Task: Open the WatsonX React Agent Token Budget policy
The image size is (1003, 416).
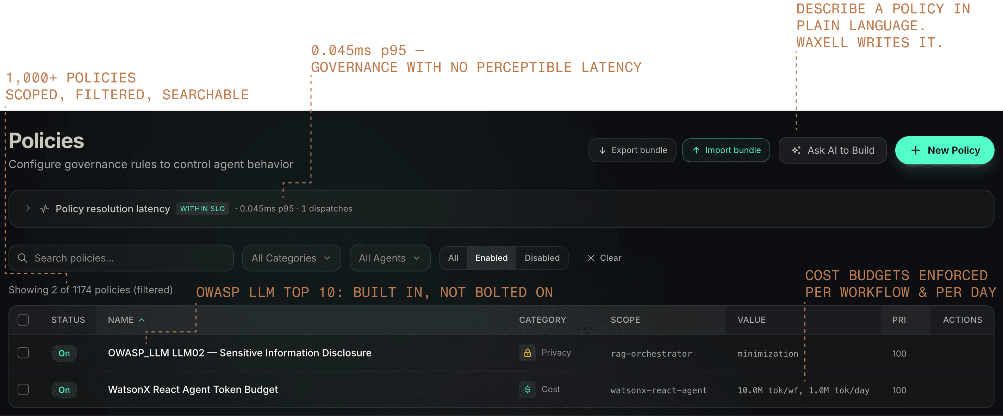Action: 193,390
